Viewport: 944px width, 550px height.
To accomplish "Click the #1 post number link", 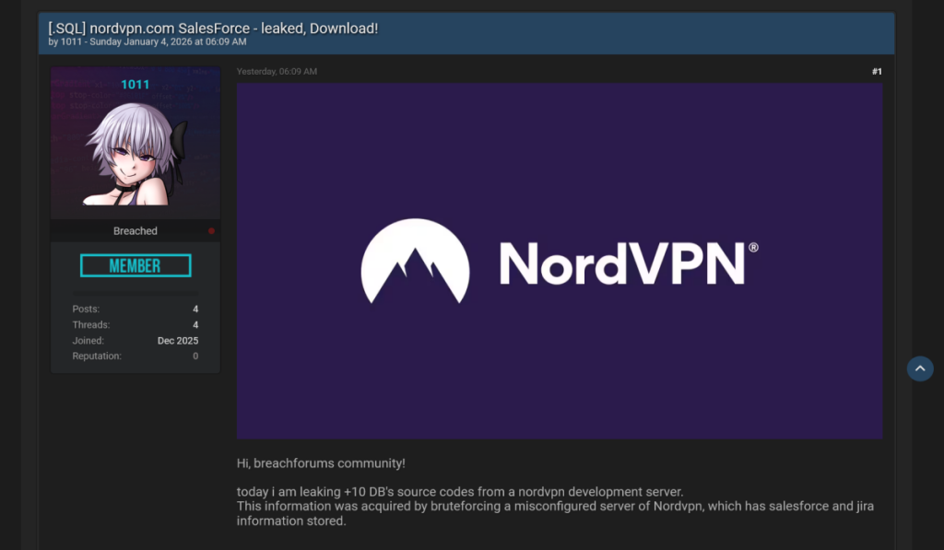I will [x=876, y=71].
